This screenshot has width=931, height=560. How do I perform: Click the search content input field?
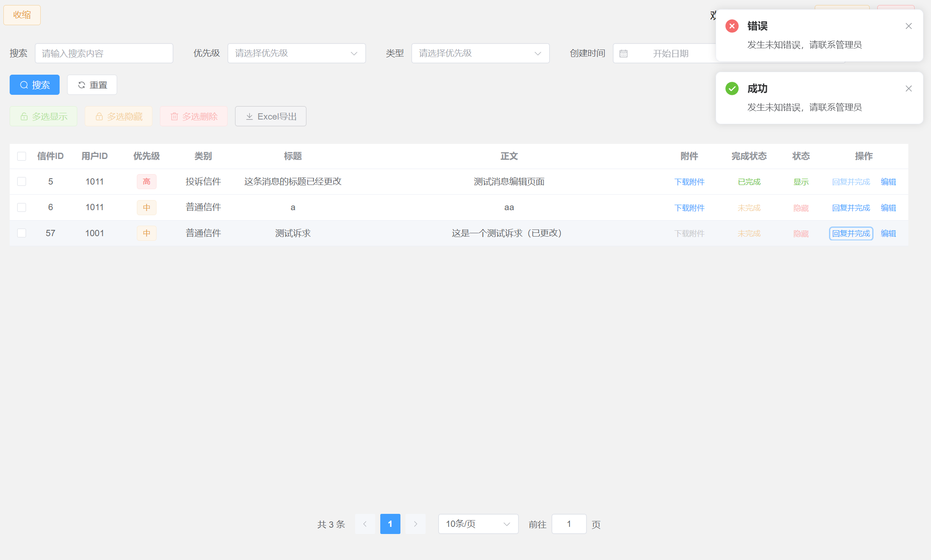104,53
